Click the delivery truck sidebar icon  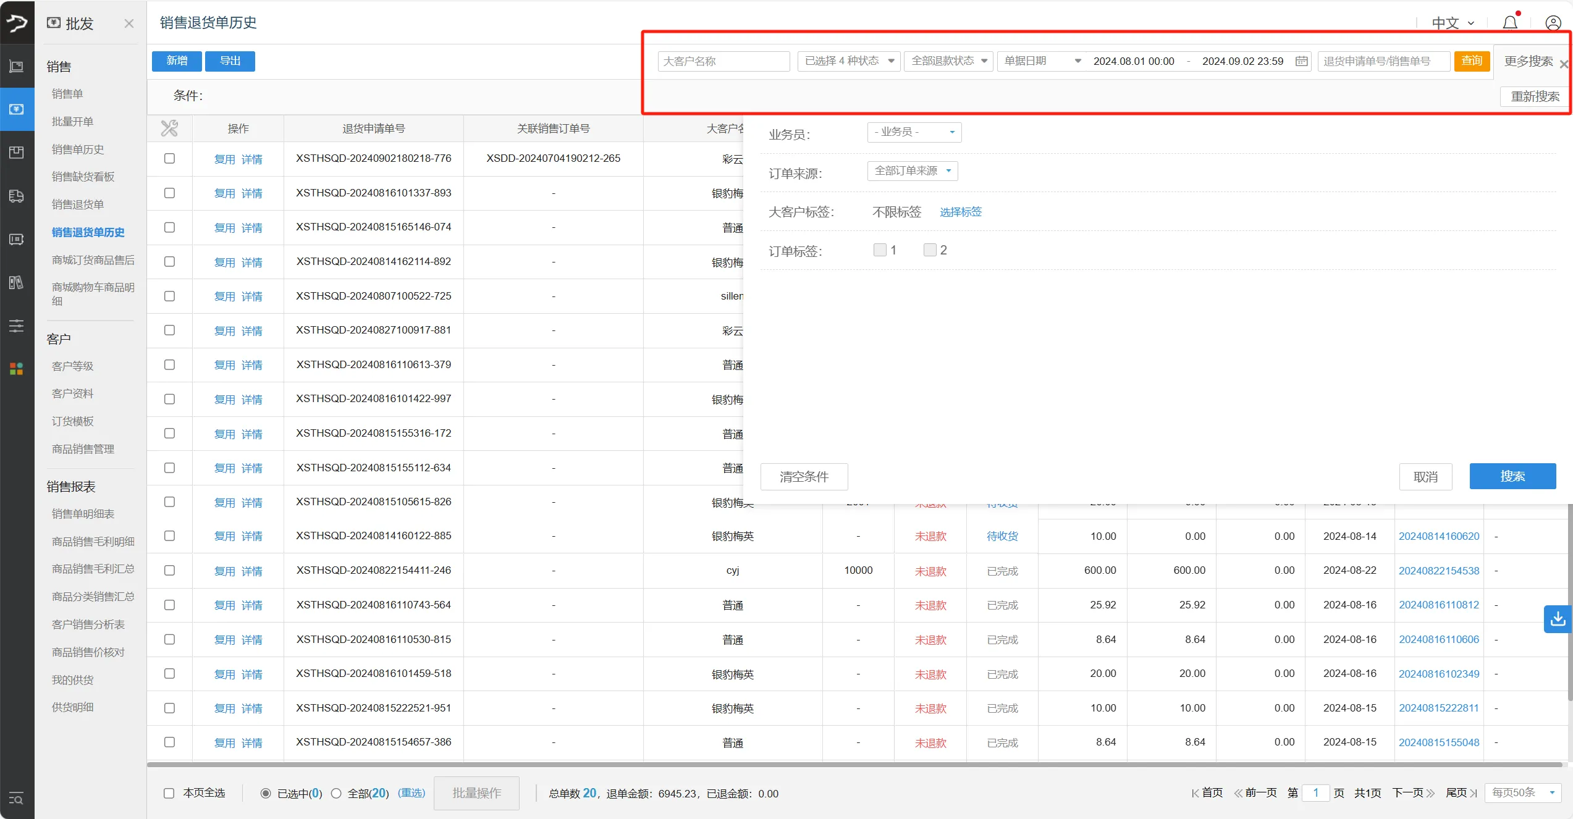17,196
